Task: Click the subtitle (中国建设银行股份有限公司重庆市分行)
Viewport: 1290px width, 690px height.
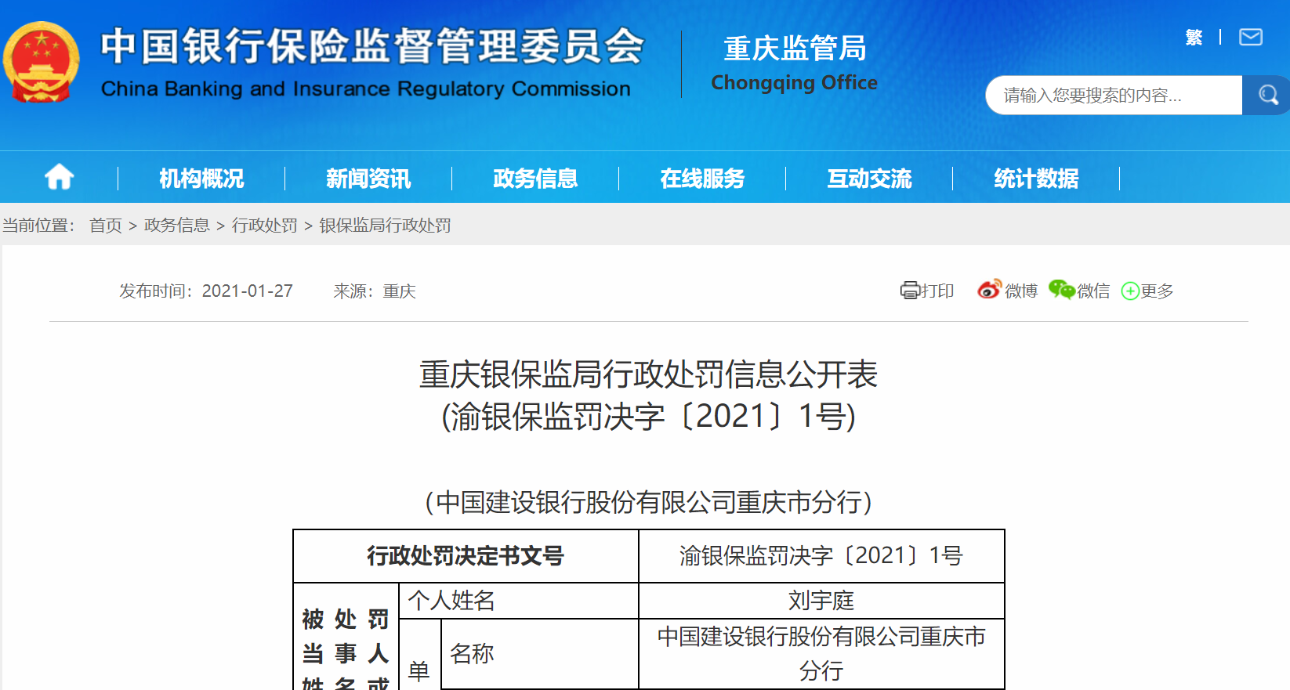Action: point(648,502)
